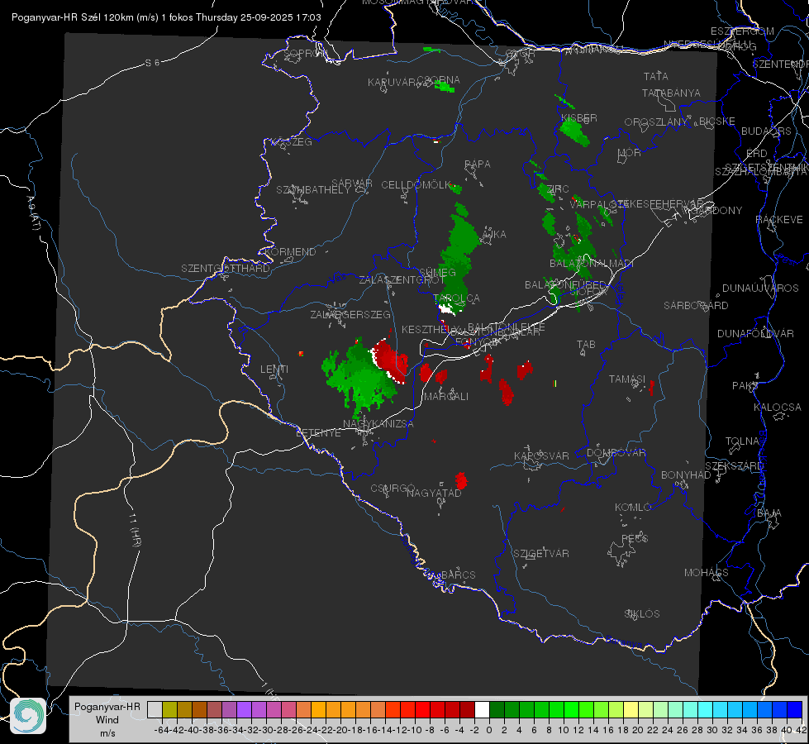Image resolution: width=809 pixels, height=744 pixels.
Task: Click the SARBOGARD city label
Action: pyautogui.click(x=696, y=306)
